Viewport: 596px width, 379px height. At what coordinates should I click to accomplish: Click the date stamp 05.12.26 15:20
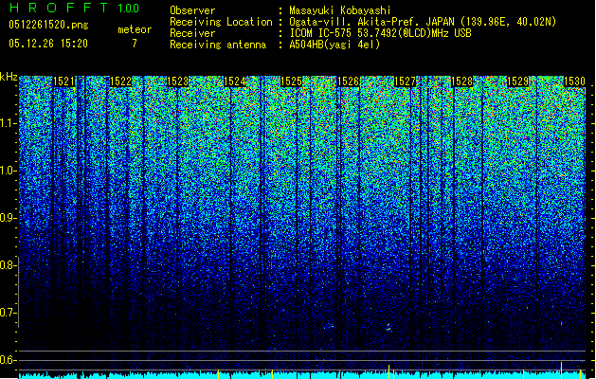[48, 44]
